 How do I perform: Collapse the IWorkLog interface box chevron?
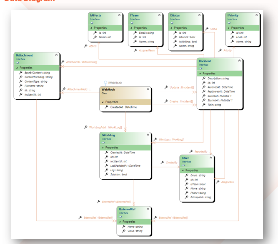pyautogui.click(x=147, y=136)
